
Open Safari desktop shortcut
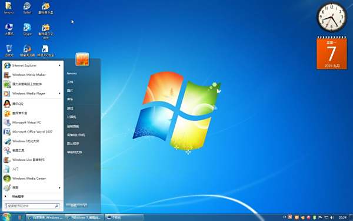pyautogui.click(x=27, y=8)
